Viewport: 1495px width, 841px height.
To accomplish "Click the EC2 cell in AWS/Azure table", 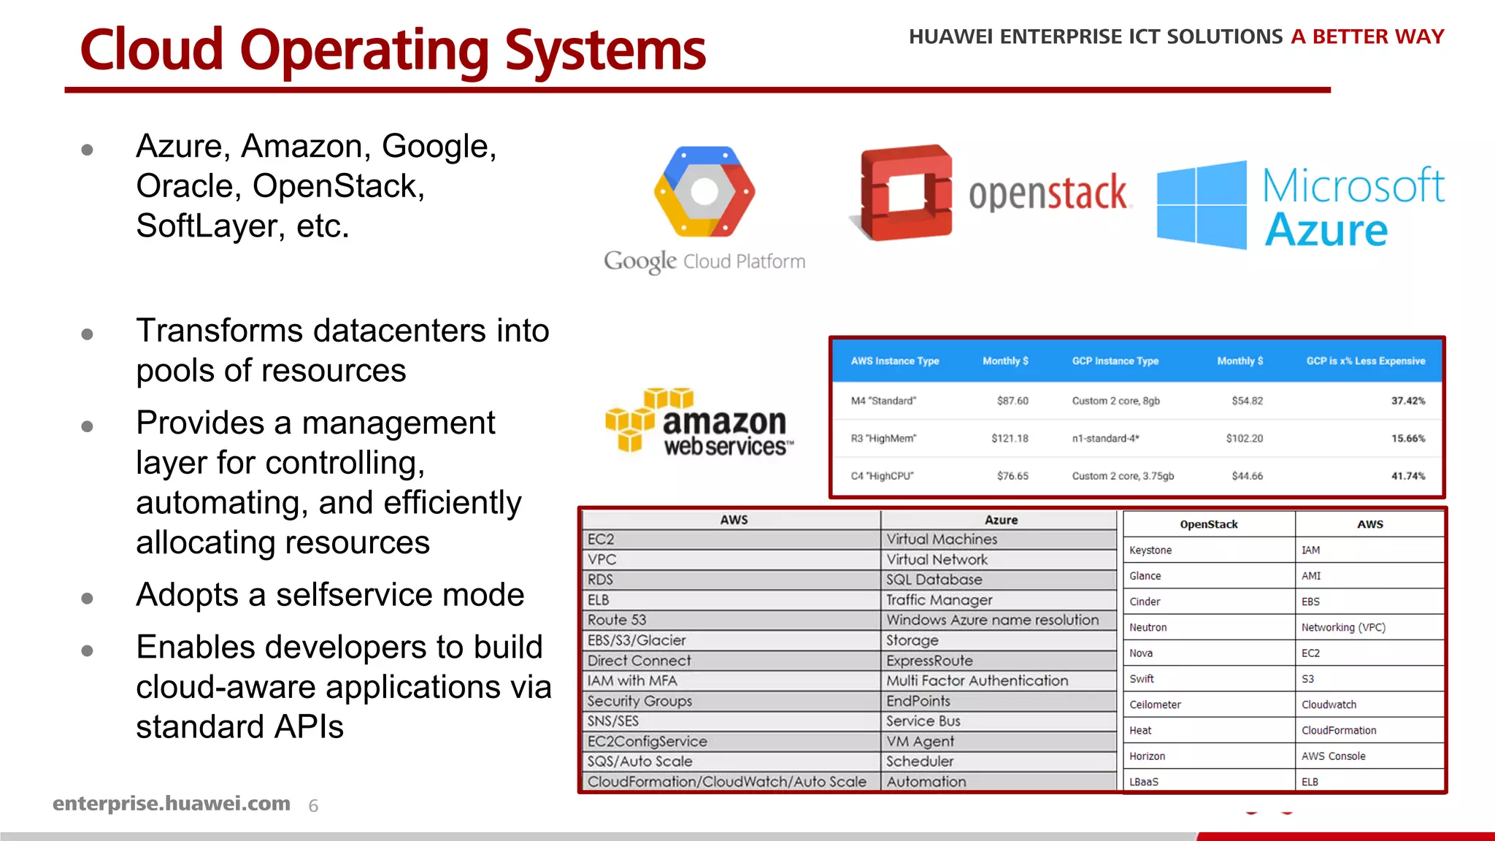I will pos(731,539).
